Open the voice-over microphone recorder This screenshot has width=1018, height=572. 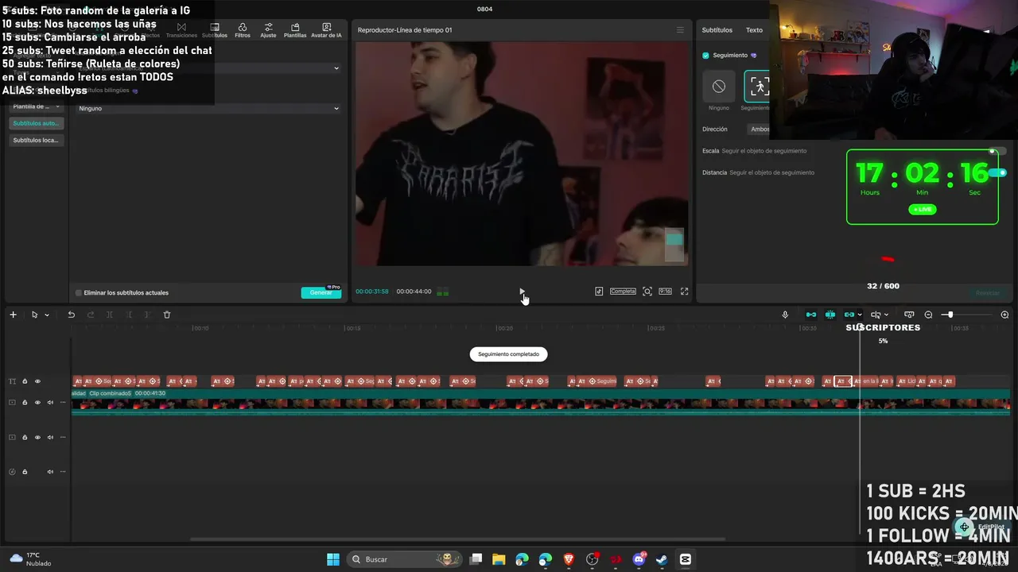click(x=785, y=315)
